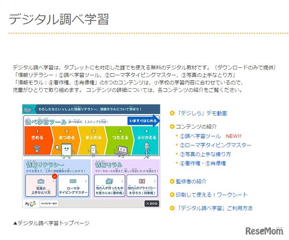The height and width of the screenshot is (240, 289).
Task: Click chevron on 写真の上手なとり方 card
Action: tap(53, 181)
